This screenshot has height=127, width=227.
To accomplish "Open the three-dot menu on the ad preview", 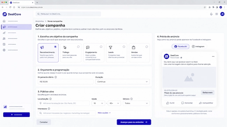I will 213,56.
